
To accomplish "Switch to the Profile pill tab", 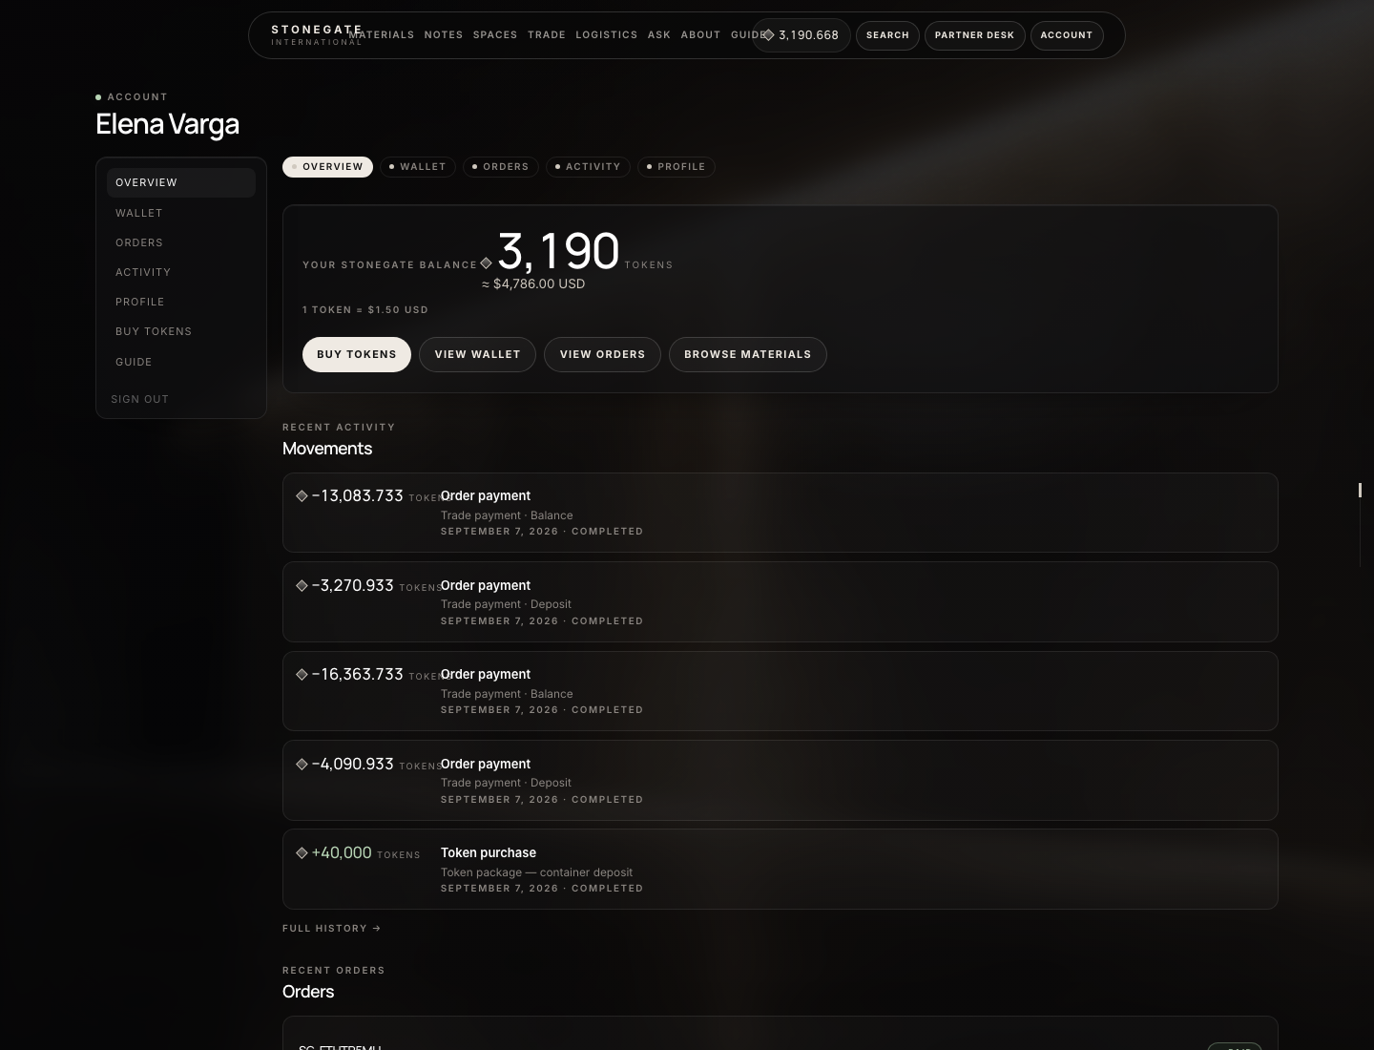I will point(677,167).
